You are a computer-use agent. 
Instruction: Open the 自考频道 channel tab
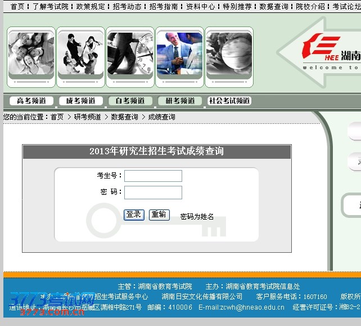pos(130,101)
